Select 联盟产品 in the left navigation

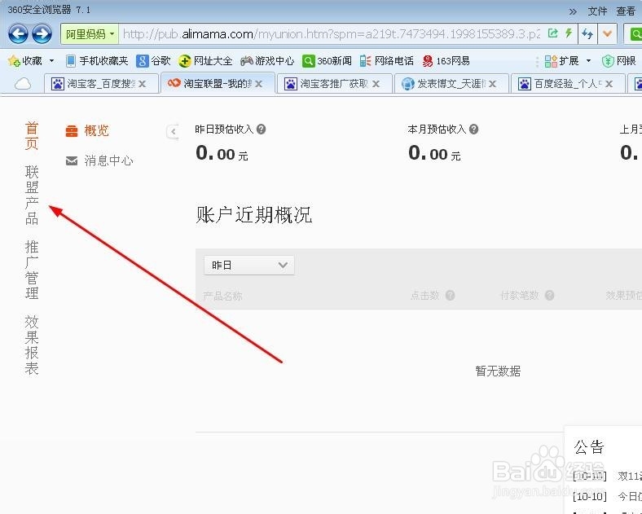32,195
